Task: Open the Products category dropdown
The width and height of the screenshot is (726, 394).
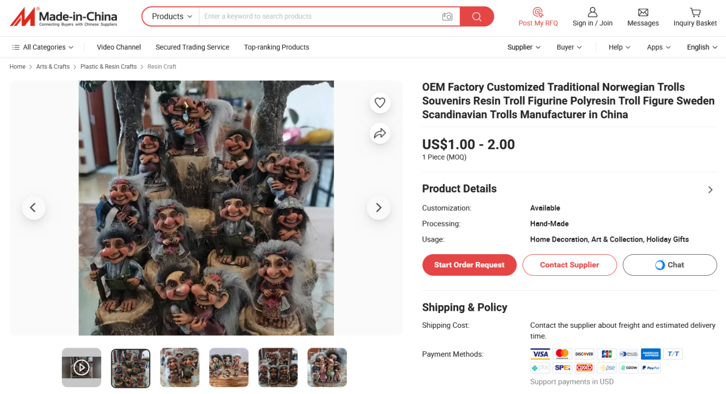Action: [170, 16]
